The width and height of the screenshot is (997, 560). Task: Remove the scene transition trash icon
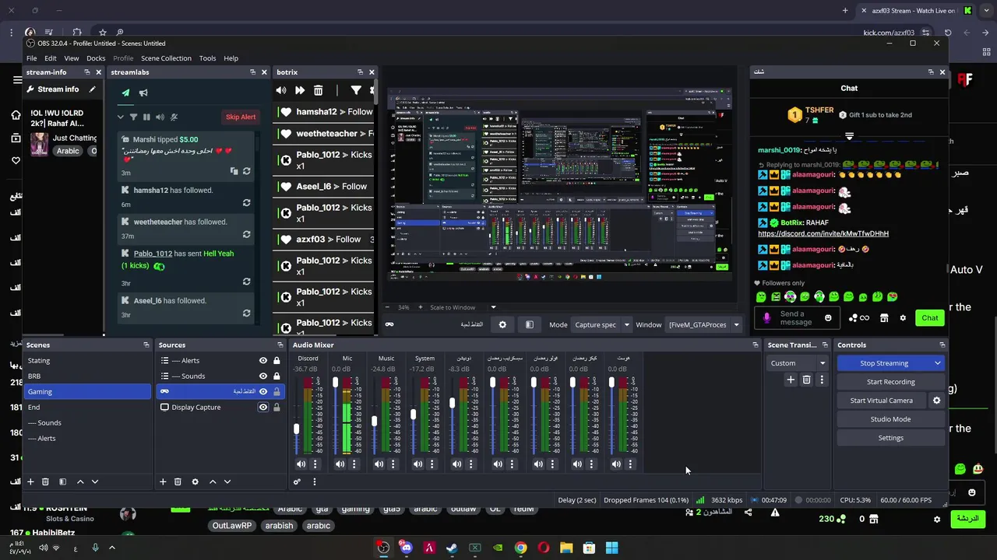(x=806, y=380)
